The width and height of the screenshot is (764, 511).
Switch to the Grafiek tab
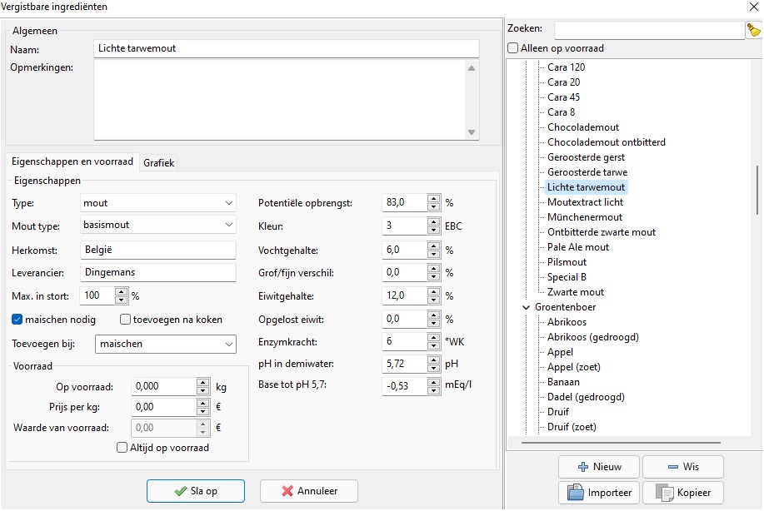pyautogui.click(x=158, y=163)
